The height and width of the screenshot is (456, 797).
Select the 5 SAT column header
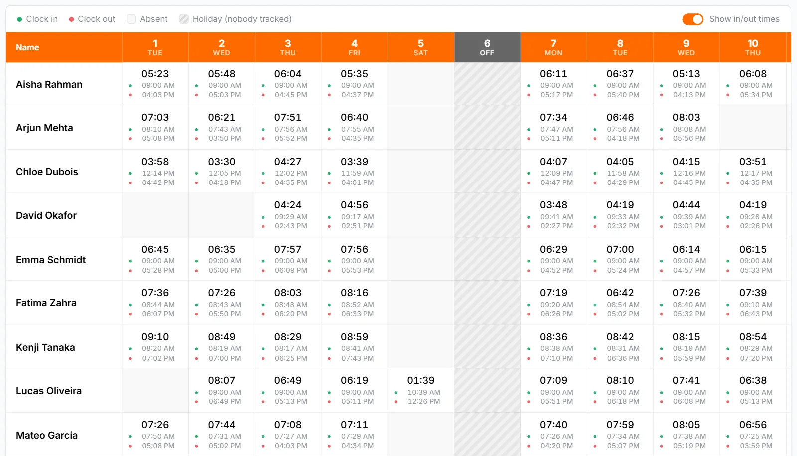pos(421,47)
